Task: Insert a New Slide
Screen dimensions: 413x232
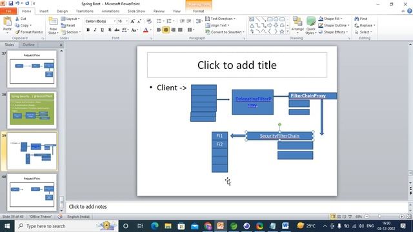Action: pos(53,26)
